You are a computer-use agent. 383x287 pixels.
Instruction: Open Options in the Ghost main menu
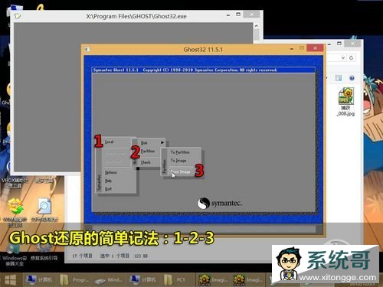coord(110,172)
